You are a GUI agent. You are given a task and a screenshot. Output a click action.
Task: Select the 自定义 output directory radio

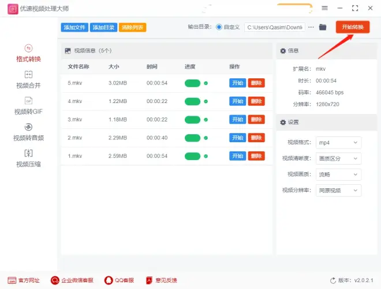[x=219, y=27]
